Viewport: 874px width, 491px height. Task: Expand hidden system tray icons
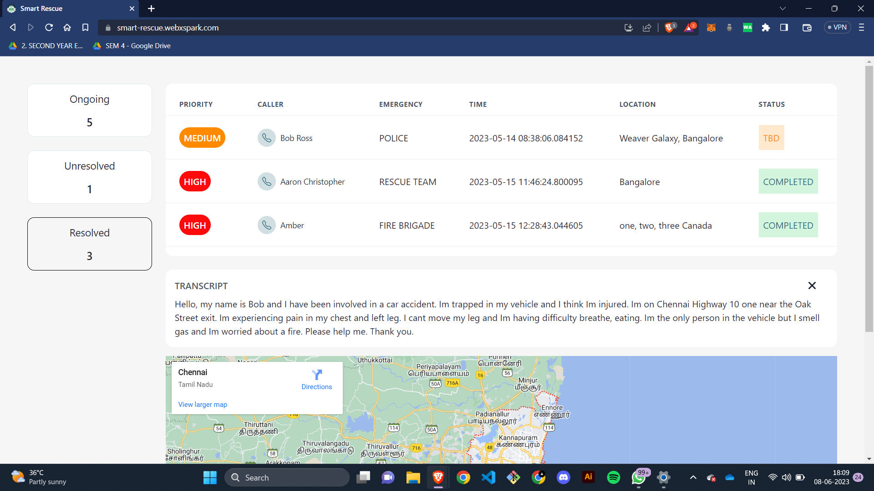[x=693, y=477]
